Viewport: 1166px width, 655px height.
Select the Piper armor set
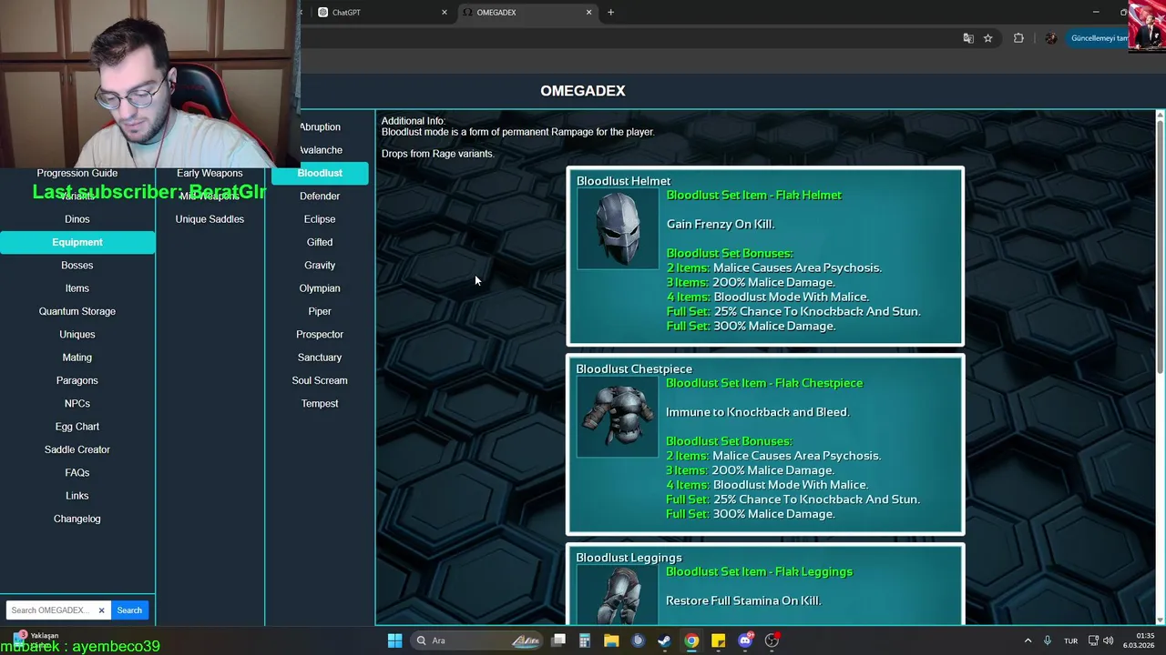click(x=320, y=311)
